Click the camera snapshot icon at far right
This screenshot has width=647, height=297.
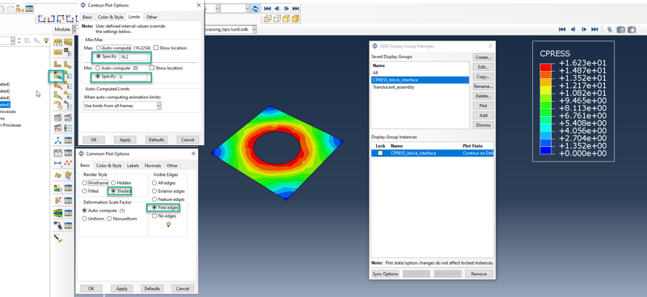632,29
